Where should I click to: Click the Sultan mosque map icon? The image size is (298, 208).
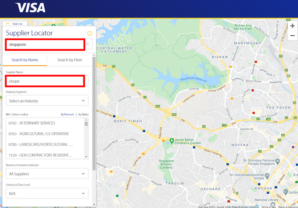pyautogui.click(x=286, y=192)
